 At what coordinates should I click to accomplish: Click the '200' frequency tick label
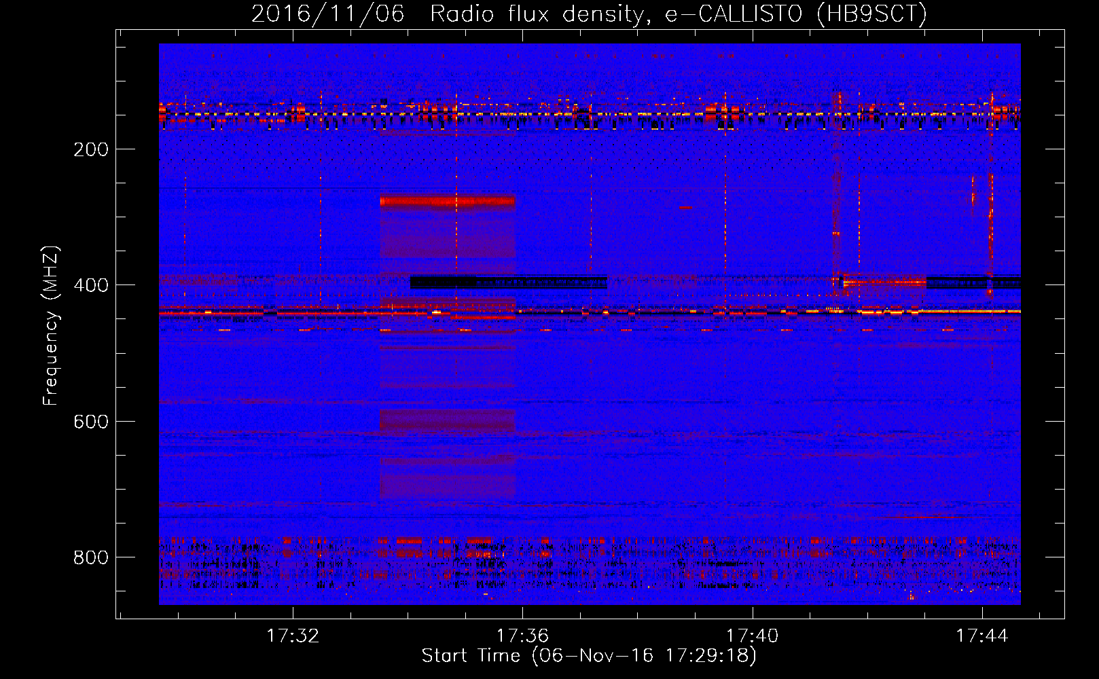point(91,149)
